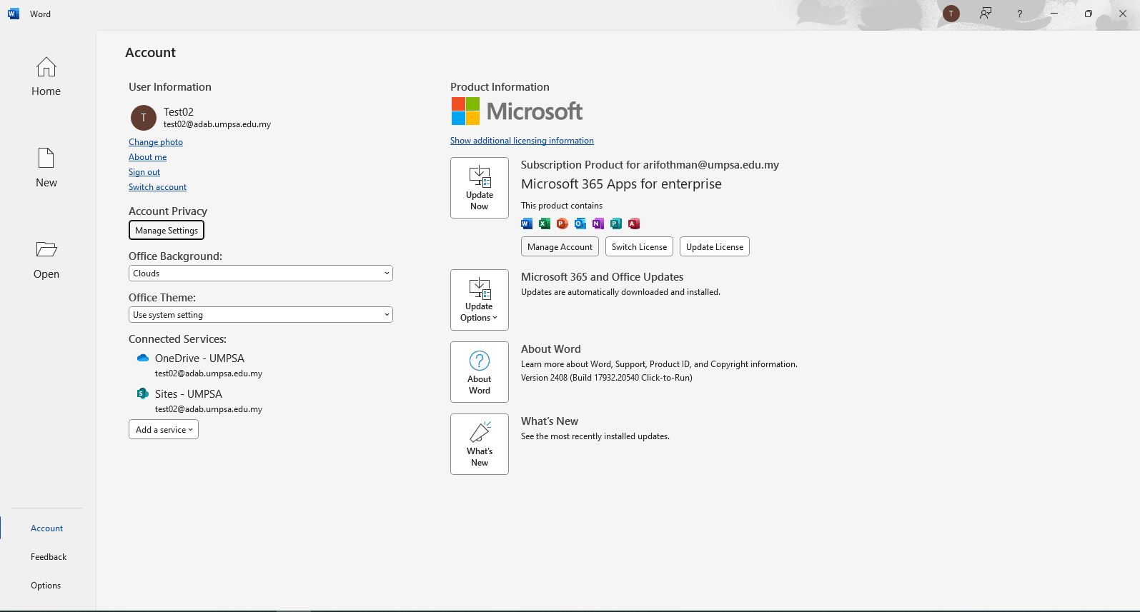This screenshot has width=1140, height=612.
Task: Expand the Update Options menu
Action: click(x=479, y=300)
